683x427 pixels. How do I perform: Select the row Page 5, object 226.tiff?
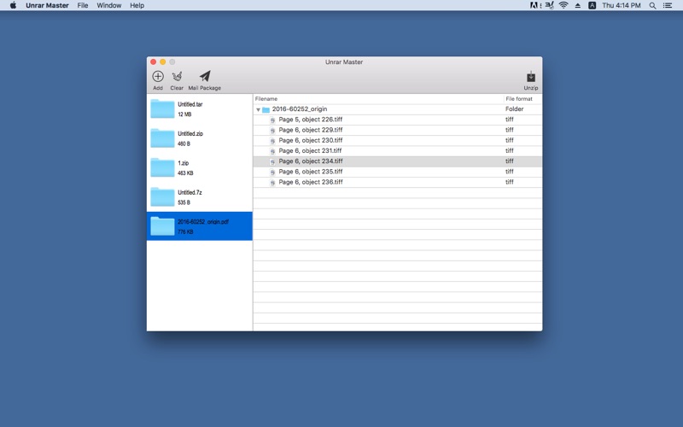pyautogui.click(x=398, y=120)
